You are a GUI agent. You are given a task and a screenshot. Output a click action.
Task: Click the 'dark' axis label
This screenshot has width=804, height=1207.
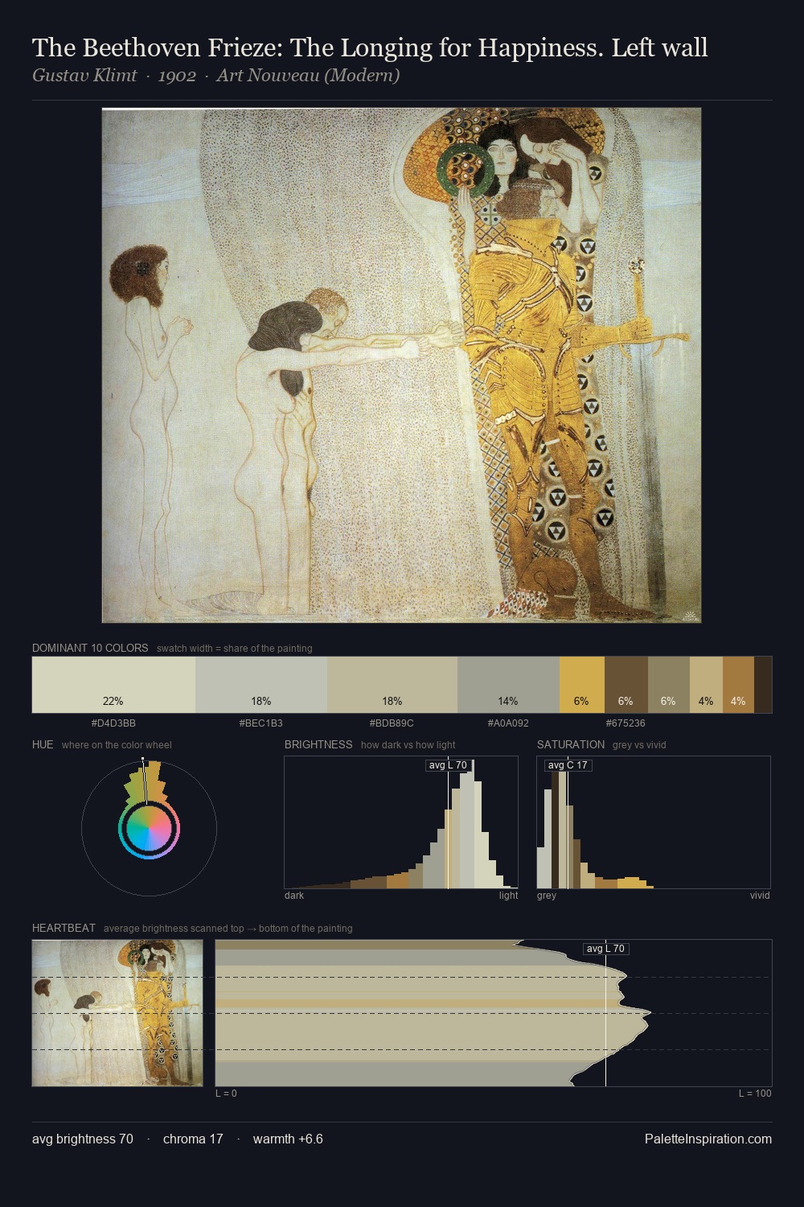294,896
